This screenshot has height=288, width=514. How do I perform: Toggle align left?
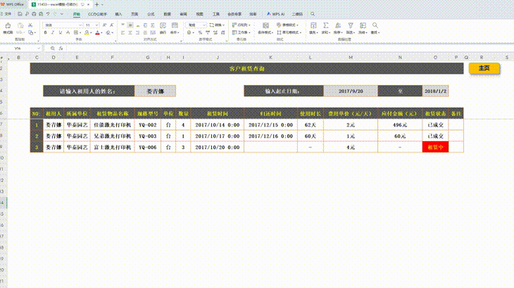point(123,33)
